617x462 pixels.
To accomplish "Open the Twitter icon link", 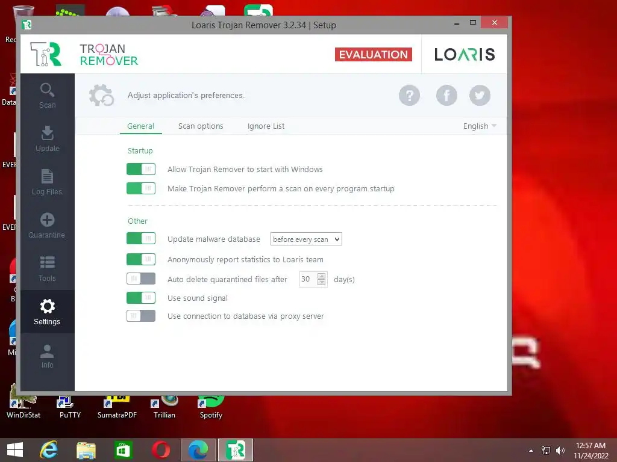I will coord(480,95).
